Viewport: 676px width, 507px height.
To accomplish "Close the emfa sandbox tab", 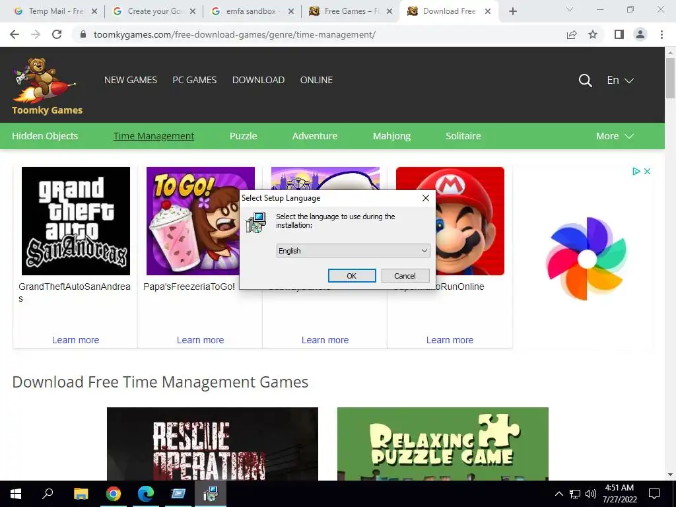I will pyautogui.click(x=291, y=11).
